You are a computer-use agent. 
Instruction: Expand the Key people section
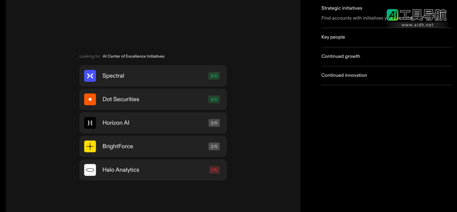pos(333,37)
